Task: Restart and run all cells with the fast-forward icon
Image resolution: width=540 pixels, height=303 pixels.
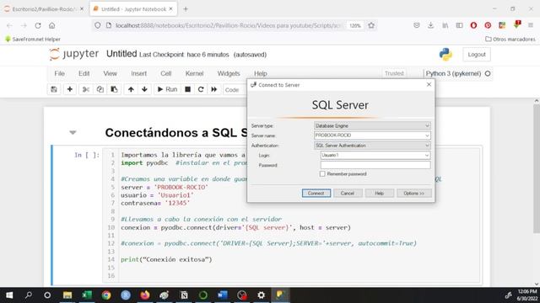Action: click(213, 89)
